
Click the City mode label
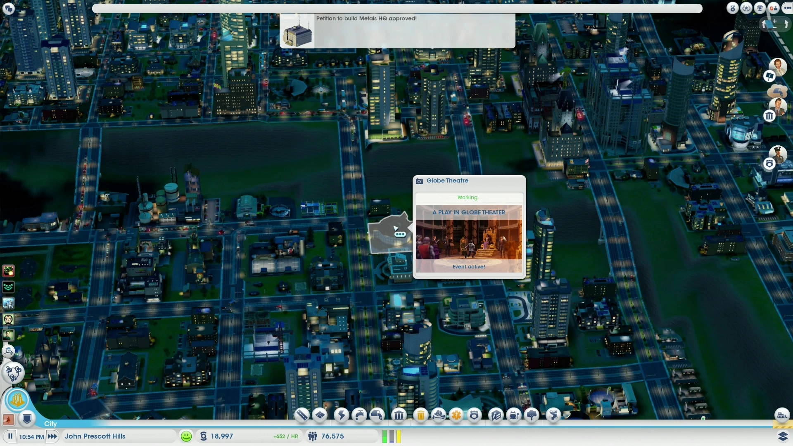[x=50, y=424]
